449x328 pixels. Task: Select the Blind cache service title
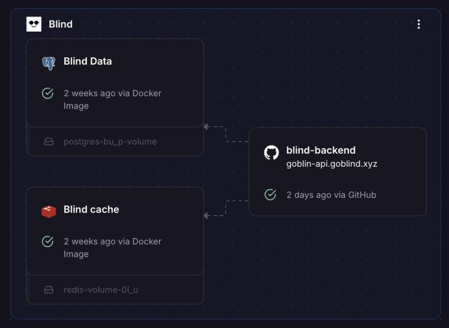(91, 209)
